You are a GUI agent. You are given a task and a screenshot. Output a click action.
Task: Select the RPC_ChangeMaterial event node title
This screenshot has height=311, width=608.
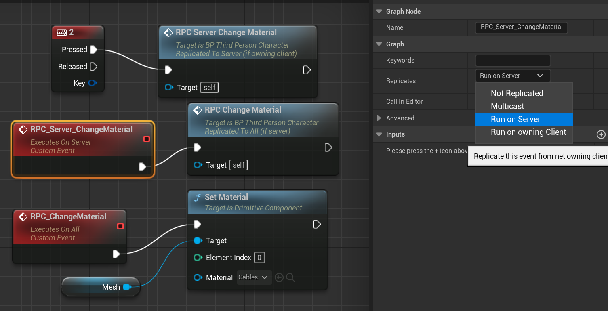(x=68, y=216)
